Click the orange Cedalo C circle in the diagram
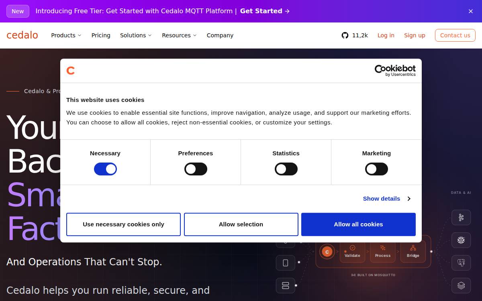 [x=327, y=252]
